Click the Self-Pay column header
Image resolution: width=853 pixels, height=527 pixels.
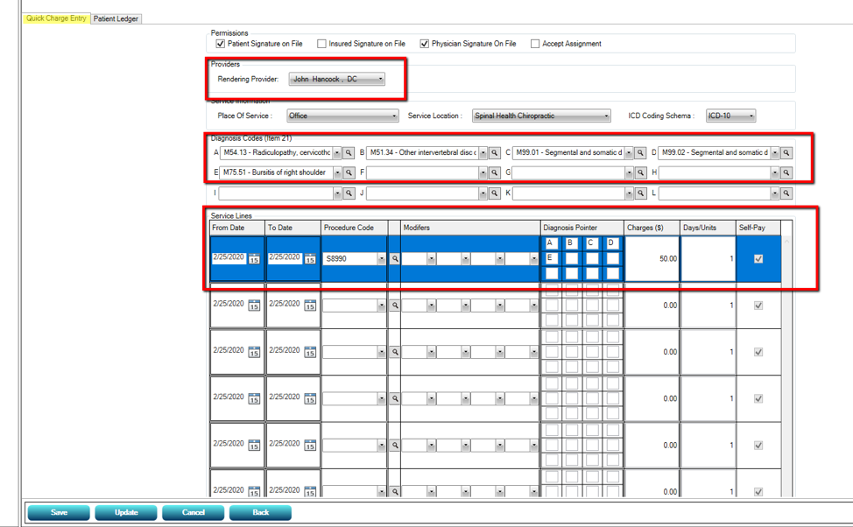pos(758,228)
